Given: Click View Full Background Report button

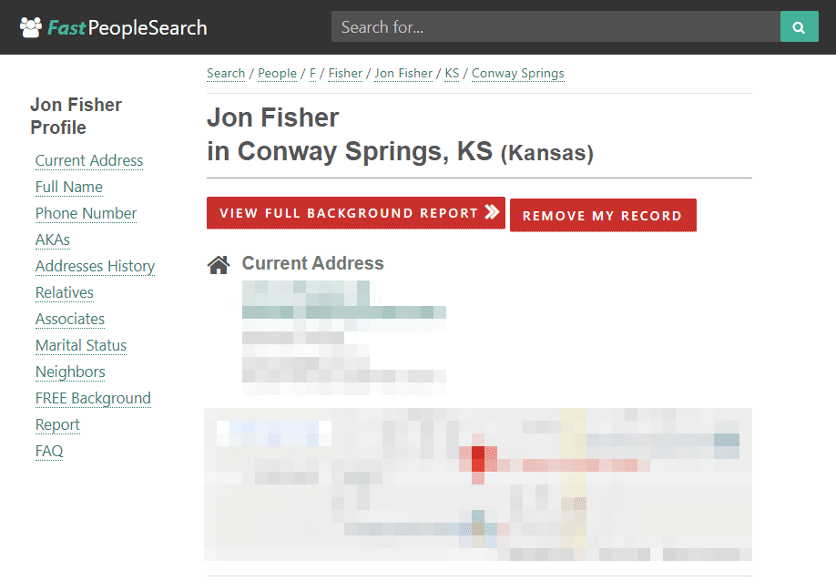Looking at the screenshot, I should coord(355,213).
